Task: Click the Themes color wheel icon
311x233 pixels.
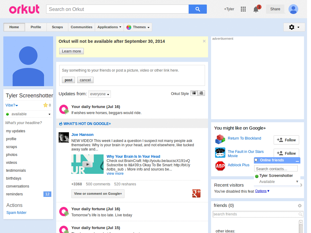Action: [129, 27]
